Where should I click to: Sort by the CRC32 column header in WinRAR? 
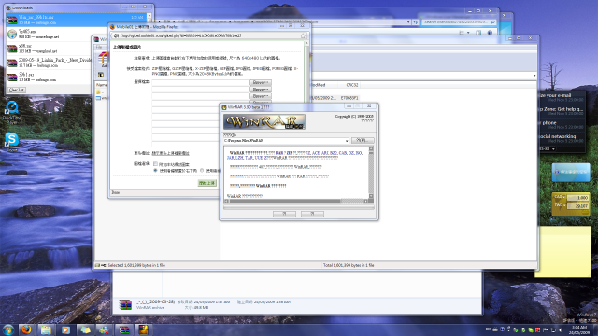(x=352, y=85)
